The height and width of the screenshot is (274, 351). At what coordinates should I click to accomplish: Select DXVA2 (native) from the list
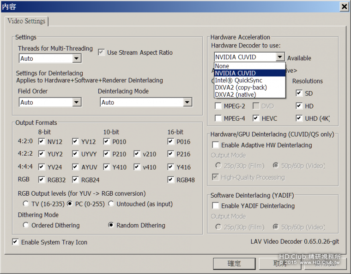pos(235,94)
